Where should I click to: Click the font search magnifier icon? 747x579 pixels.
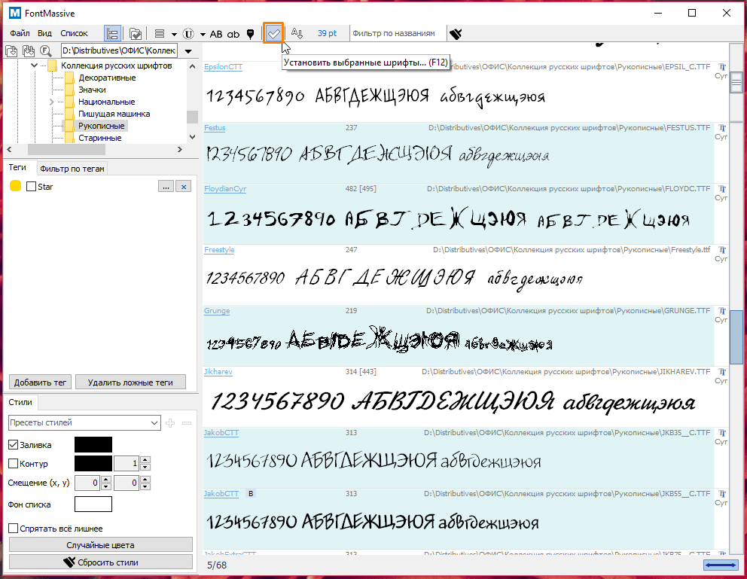click(45, 51)
